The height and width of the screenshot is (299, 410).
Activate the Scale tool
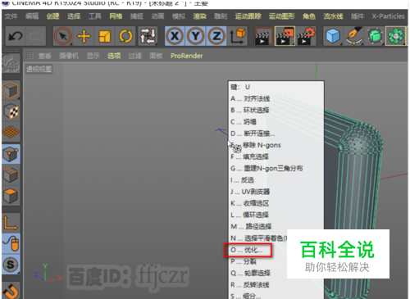click(x=105, y=36)
